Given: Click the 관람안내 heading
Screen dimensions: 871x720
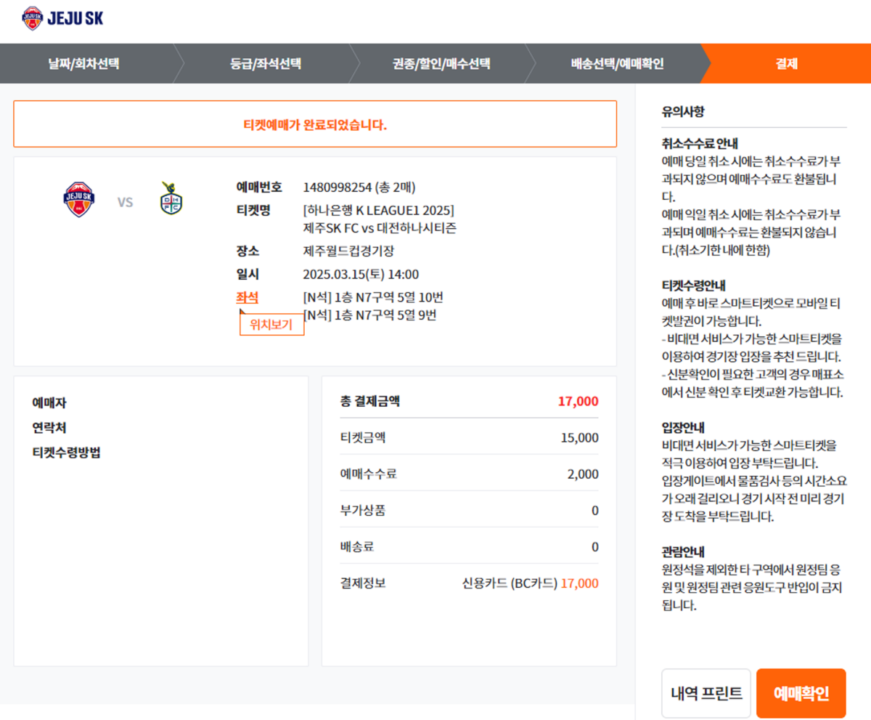Looking at the screenshot, I should point(683,551).
